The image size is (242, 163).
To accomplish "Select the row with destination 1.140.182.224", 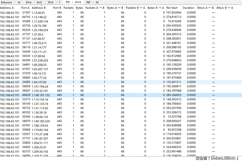I will [x=41, y=121].
